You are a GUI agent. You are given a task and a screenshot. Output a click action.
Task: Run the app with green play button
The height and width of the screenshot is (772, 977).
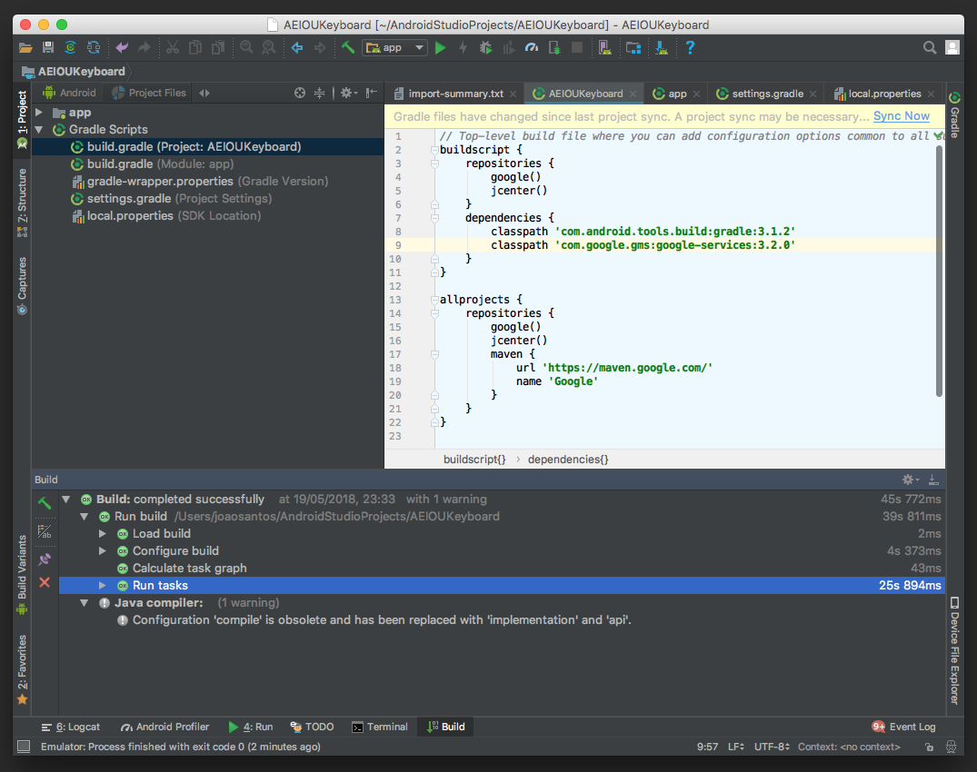coord(441,48)
